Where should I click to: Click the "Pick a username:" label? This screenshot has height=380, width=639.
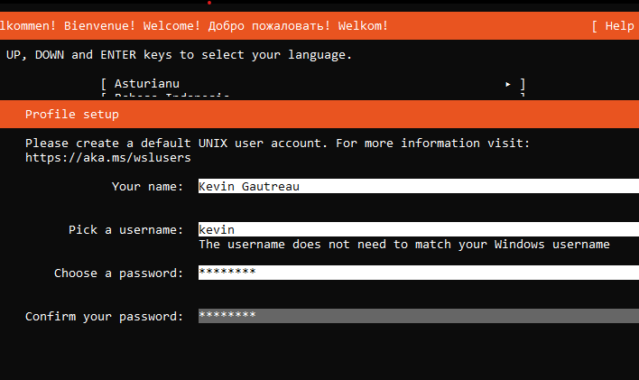pyautogui.click(x=125, y=230)
